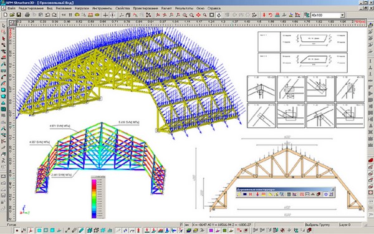
Task: Open the Файл menu
Action: 11,8
